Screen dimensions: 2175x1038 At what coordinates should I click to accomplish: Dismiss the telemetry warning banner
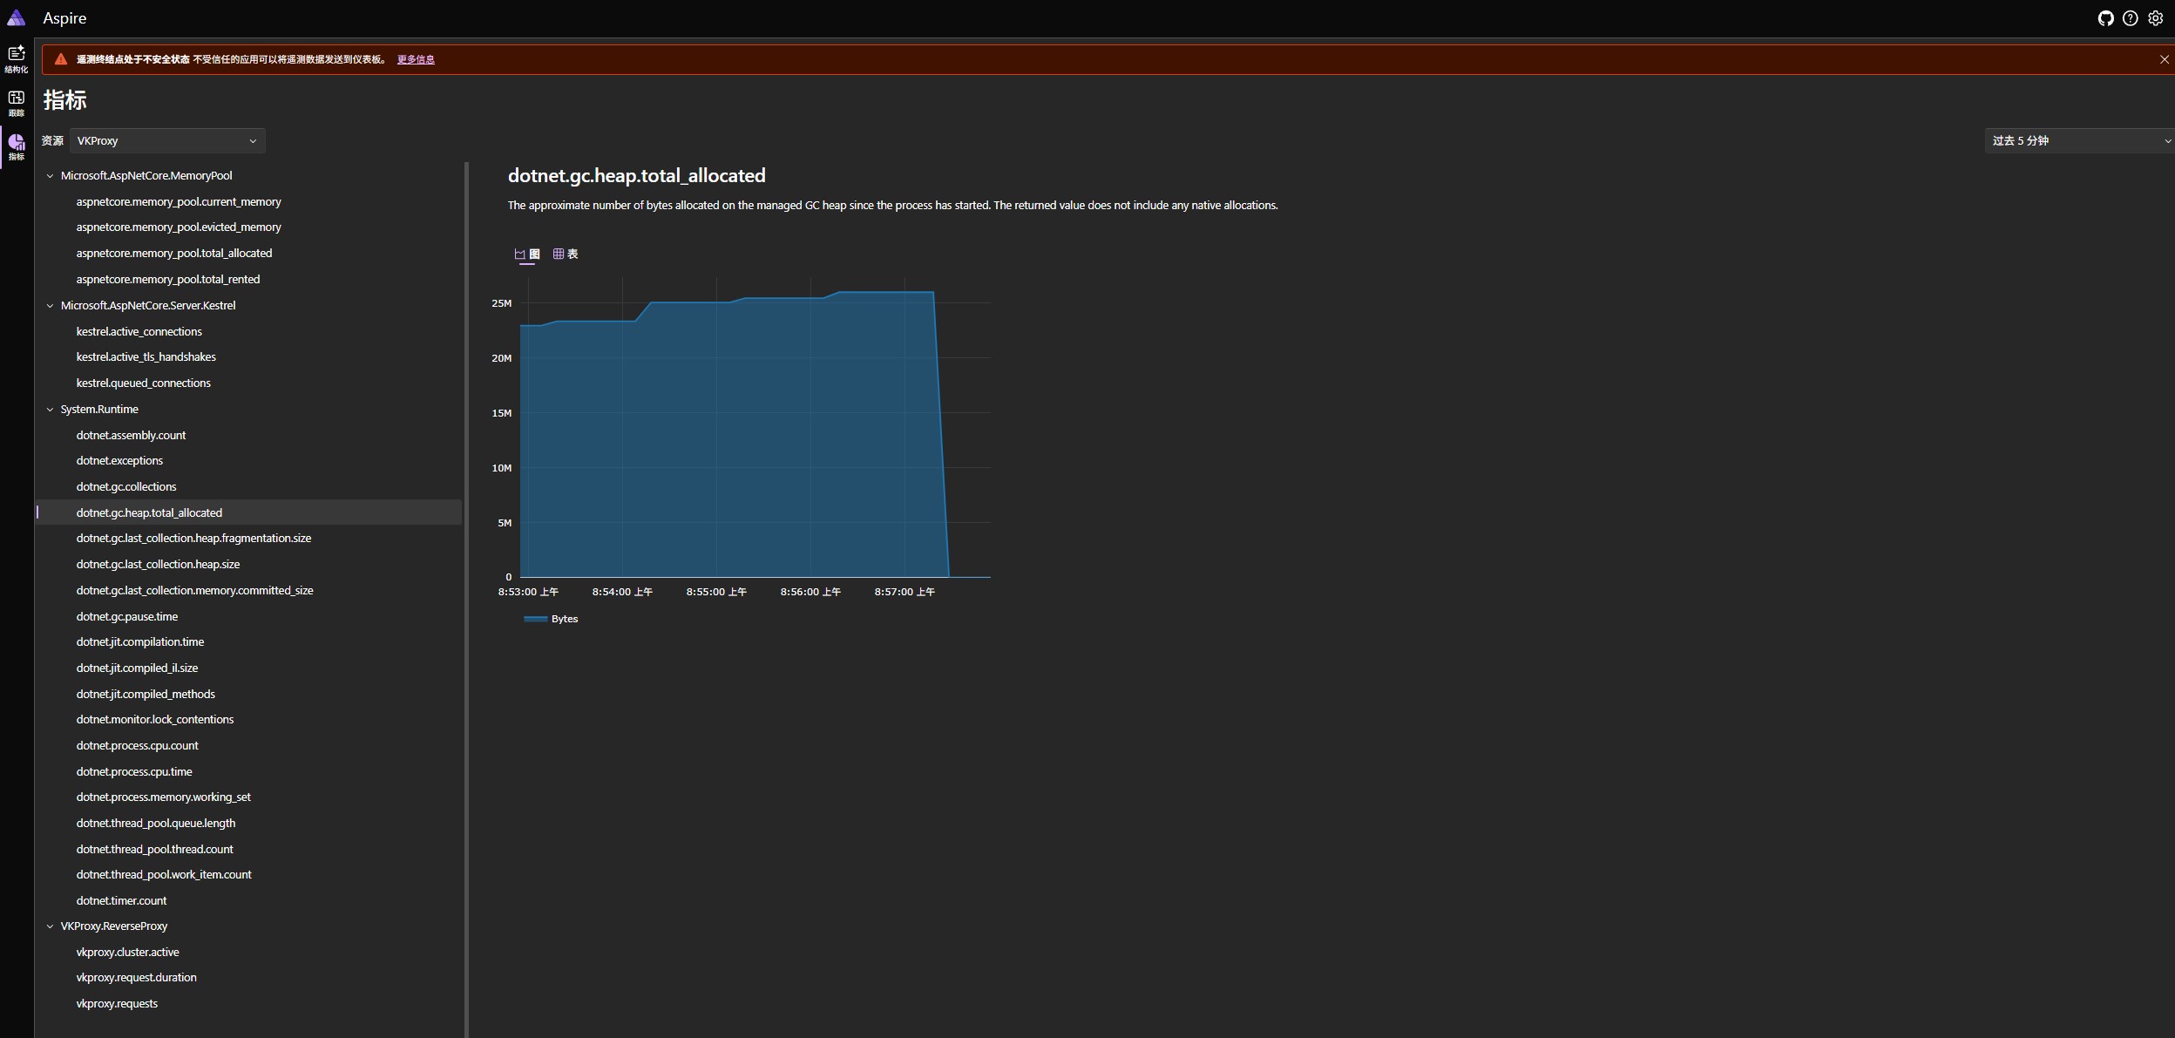[2164, 59]
